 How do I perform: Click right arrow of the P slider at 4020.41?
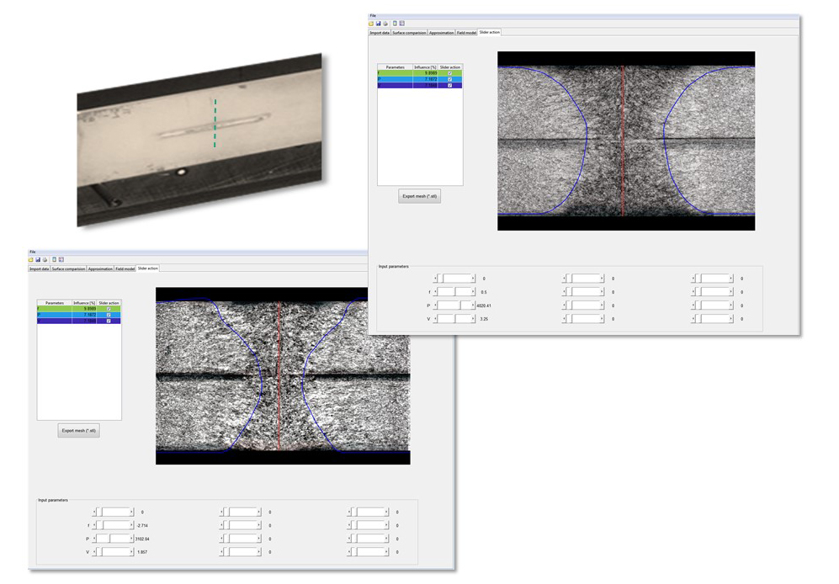coord(473,305)
